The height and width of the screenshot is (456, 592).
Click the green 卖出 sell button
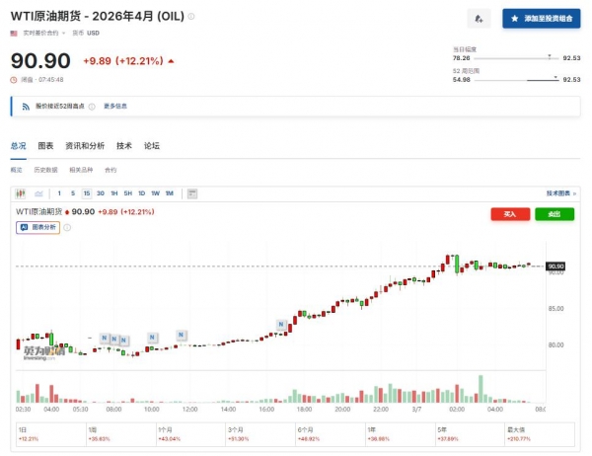click(555, 213)
